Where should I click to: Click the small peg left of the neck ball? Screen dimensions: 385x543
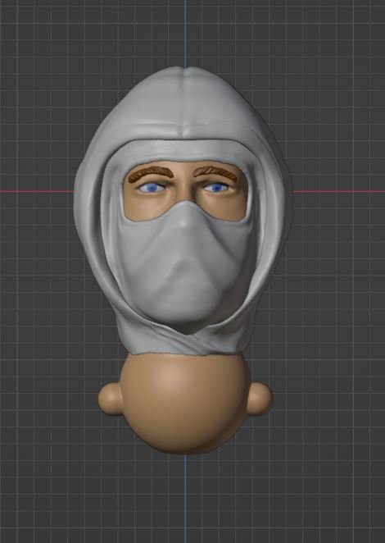point(110,399)
